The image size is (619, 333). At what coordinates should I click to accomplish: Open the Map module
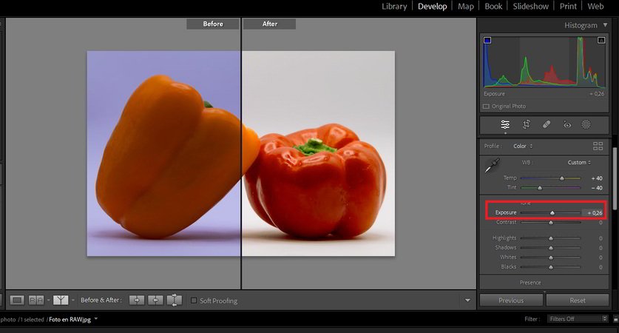(x=466, y=7)
